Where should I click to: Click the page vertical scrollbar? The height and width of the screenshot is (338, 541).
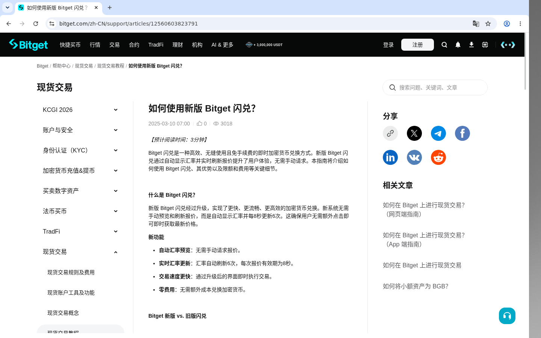click(x=525, y=62)
